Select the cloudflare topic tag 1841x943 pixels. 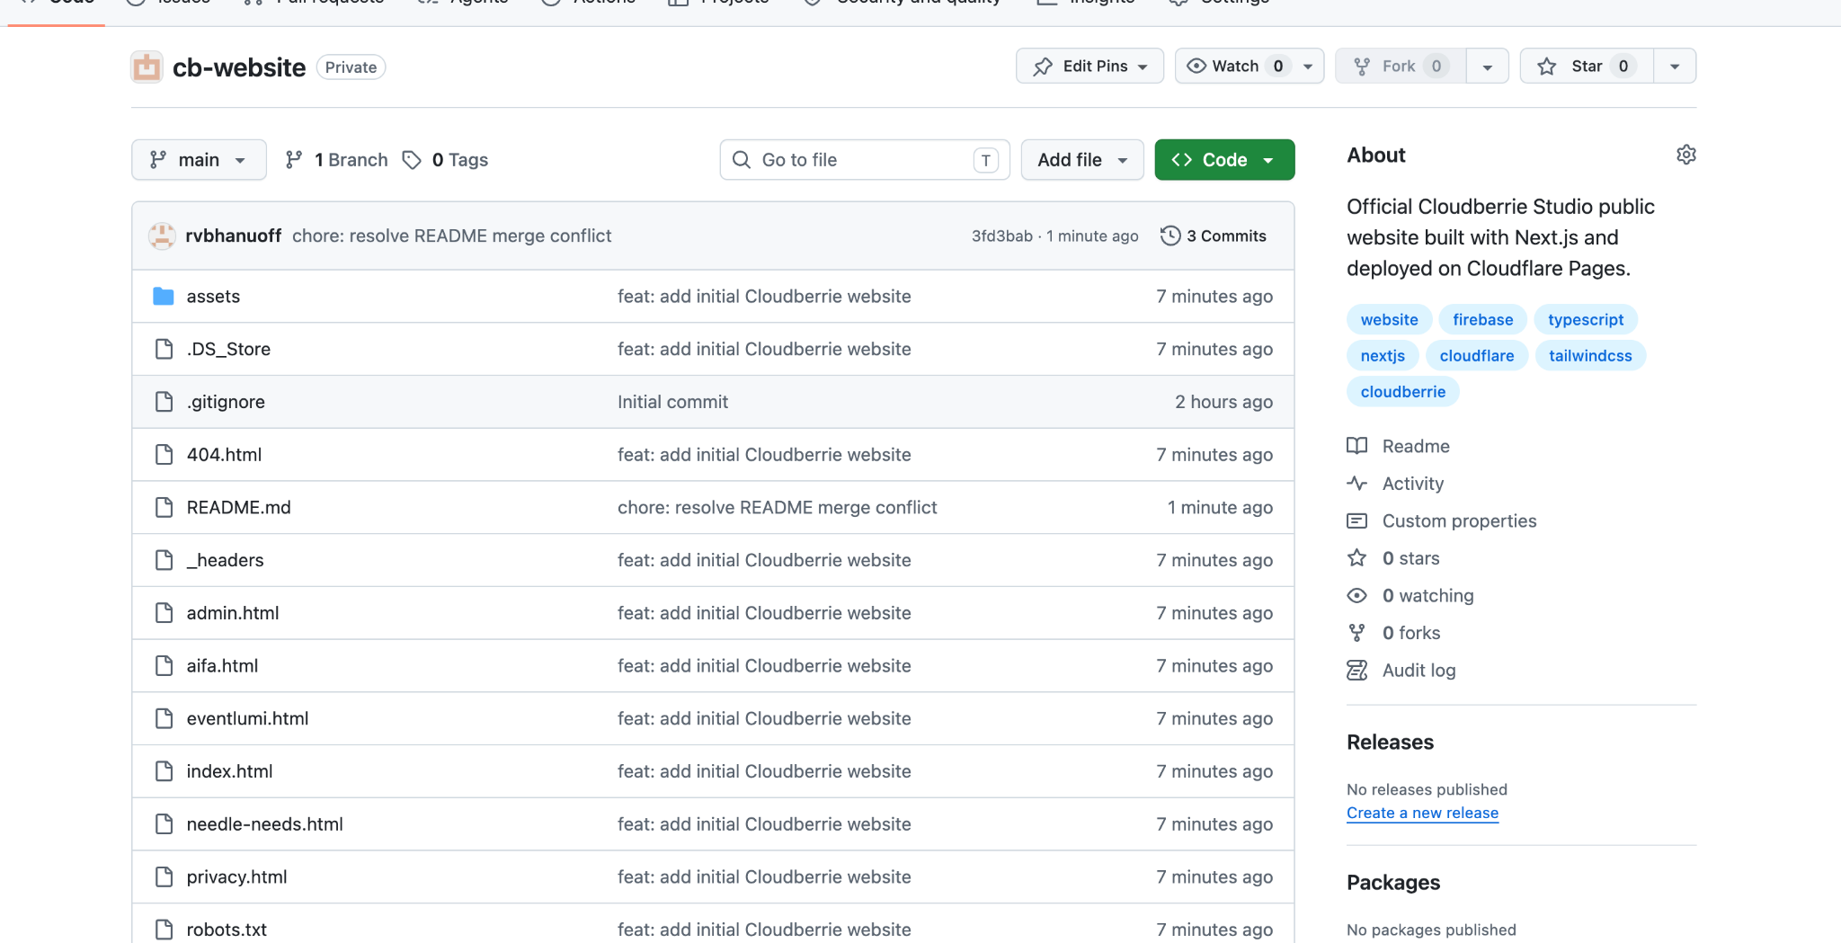(x=1477, y=355)
